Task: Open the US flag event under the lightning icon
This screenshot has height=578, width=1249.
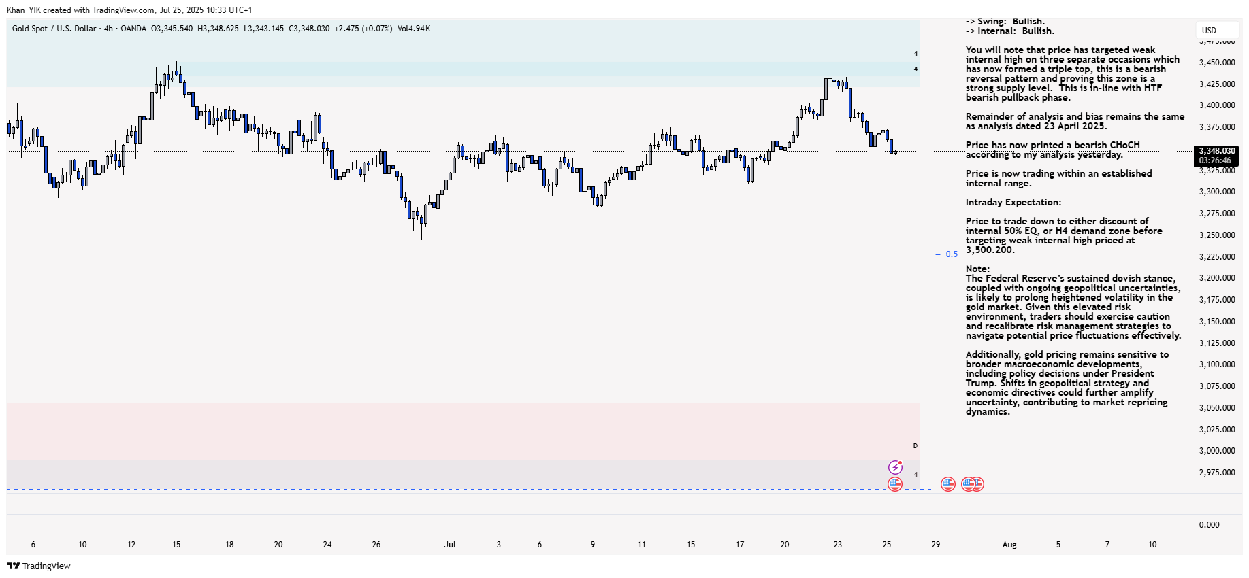Action: coord(895,484)
